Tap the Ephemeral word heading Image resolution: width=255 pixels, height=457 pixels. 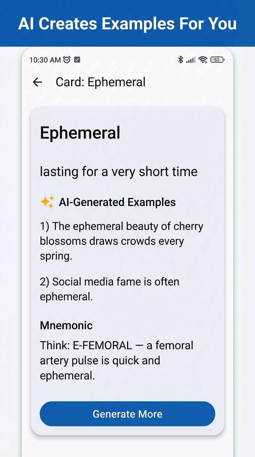click(x=80, y=133)
